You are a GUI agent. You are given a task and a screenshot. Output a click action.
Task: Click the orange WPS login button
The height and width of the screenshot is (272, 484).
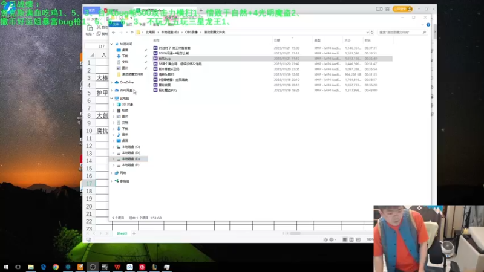point(402,9)
